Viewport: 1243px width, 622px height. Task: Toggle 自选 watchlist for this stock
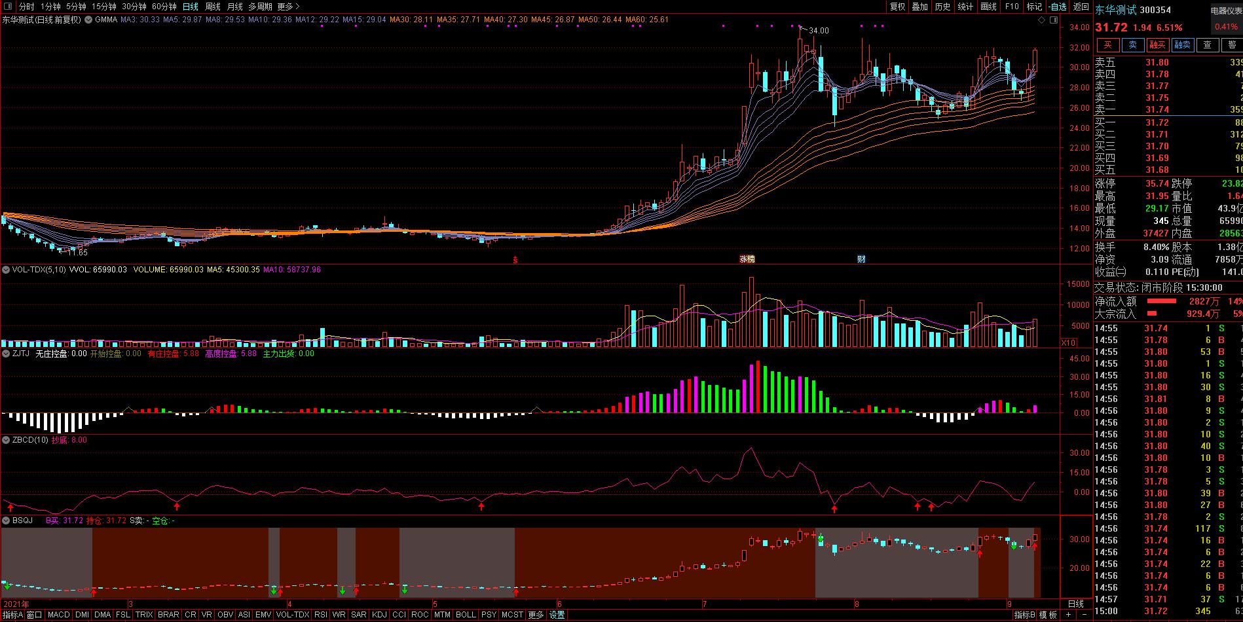pos(1057,7)
